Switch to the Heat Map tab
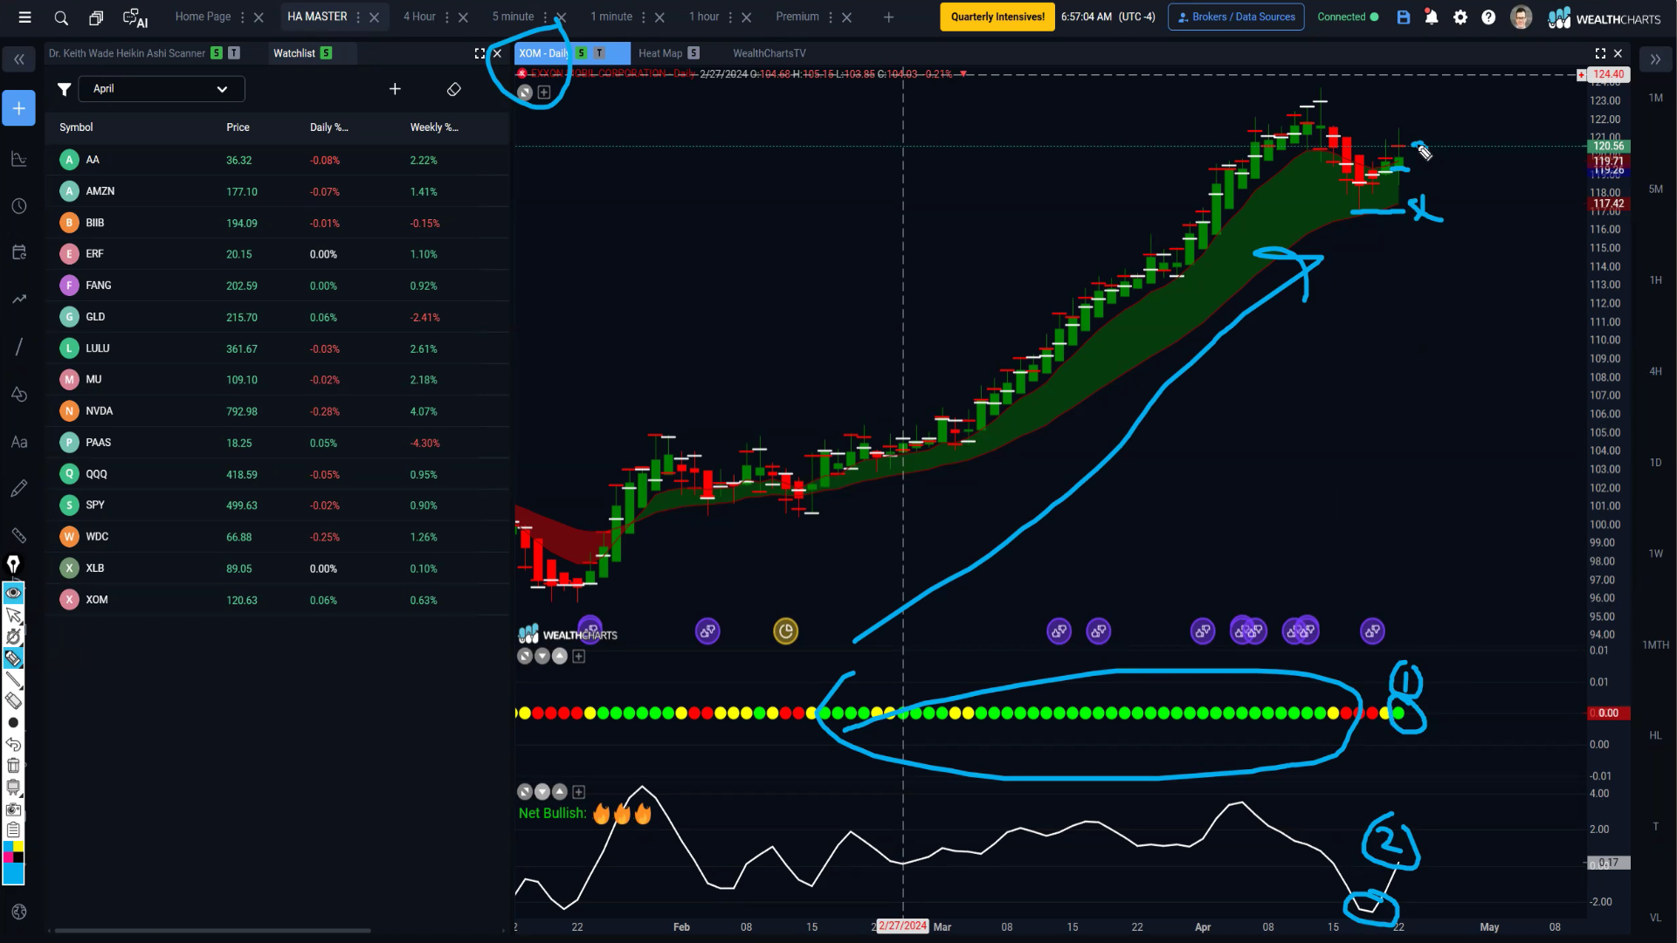Screen dimensions: 1677x943 660,53
